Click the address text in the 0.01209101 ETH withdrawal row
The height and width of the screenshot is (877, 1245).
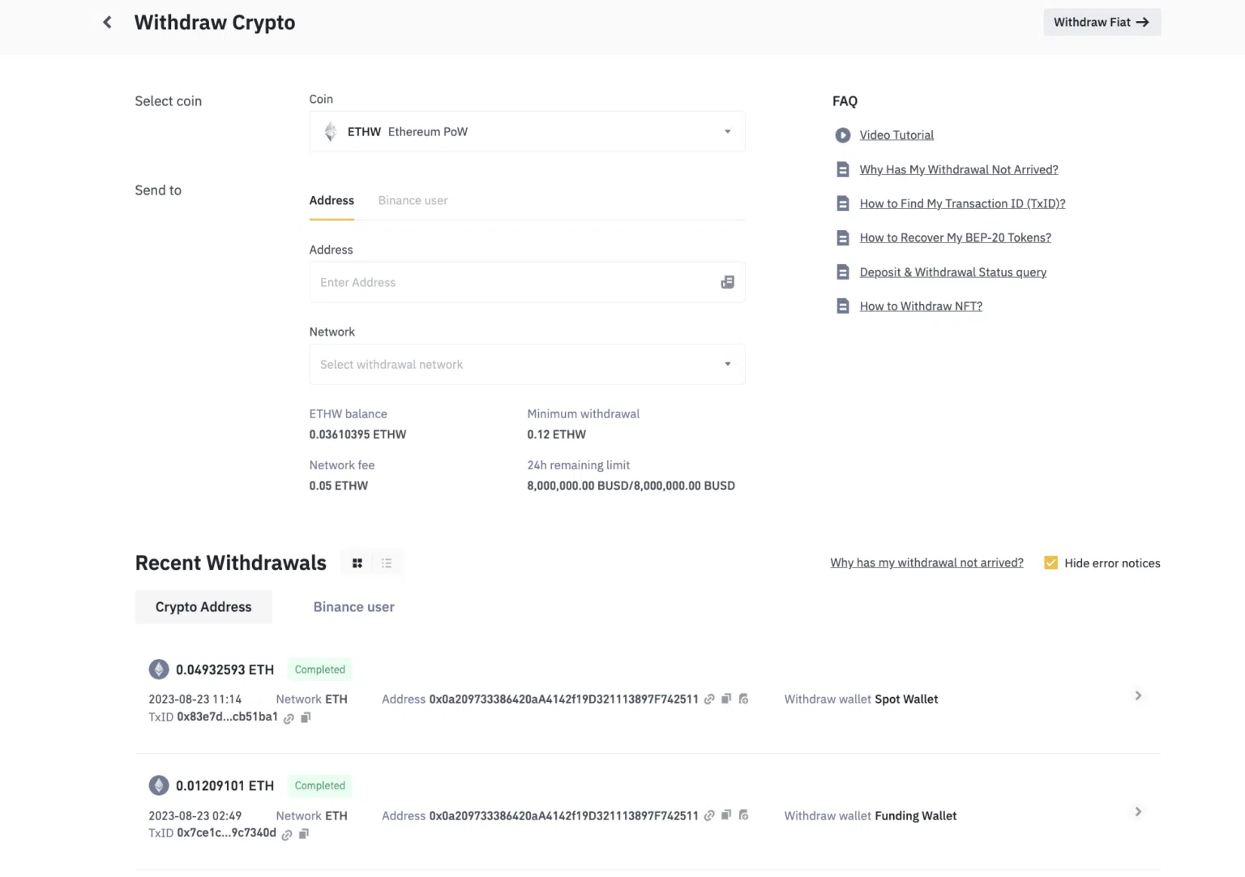tap(563, 815)
